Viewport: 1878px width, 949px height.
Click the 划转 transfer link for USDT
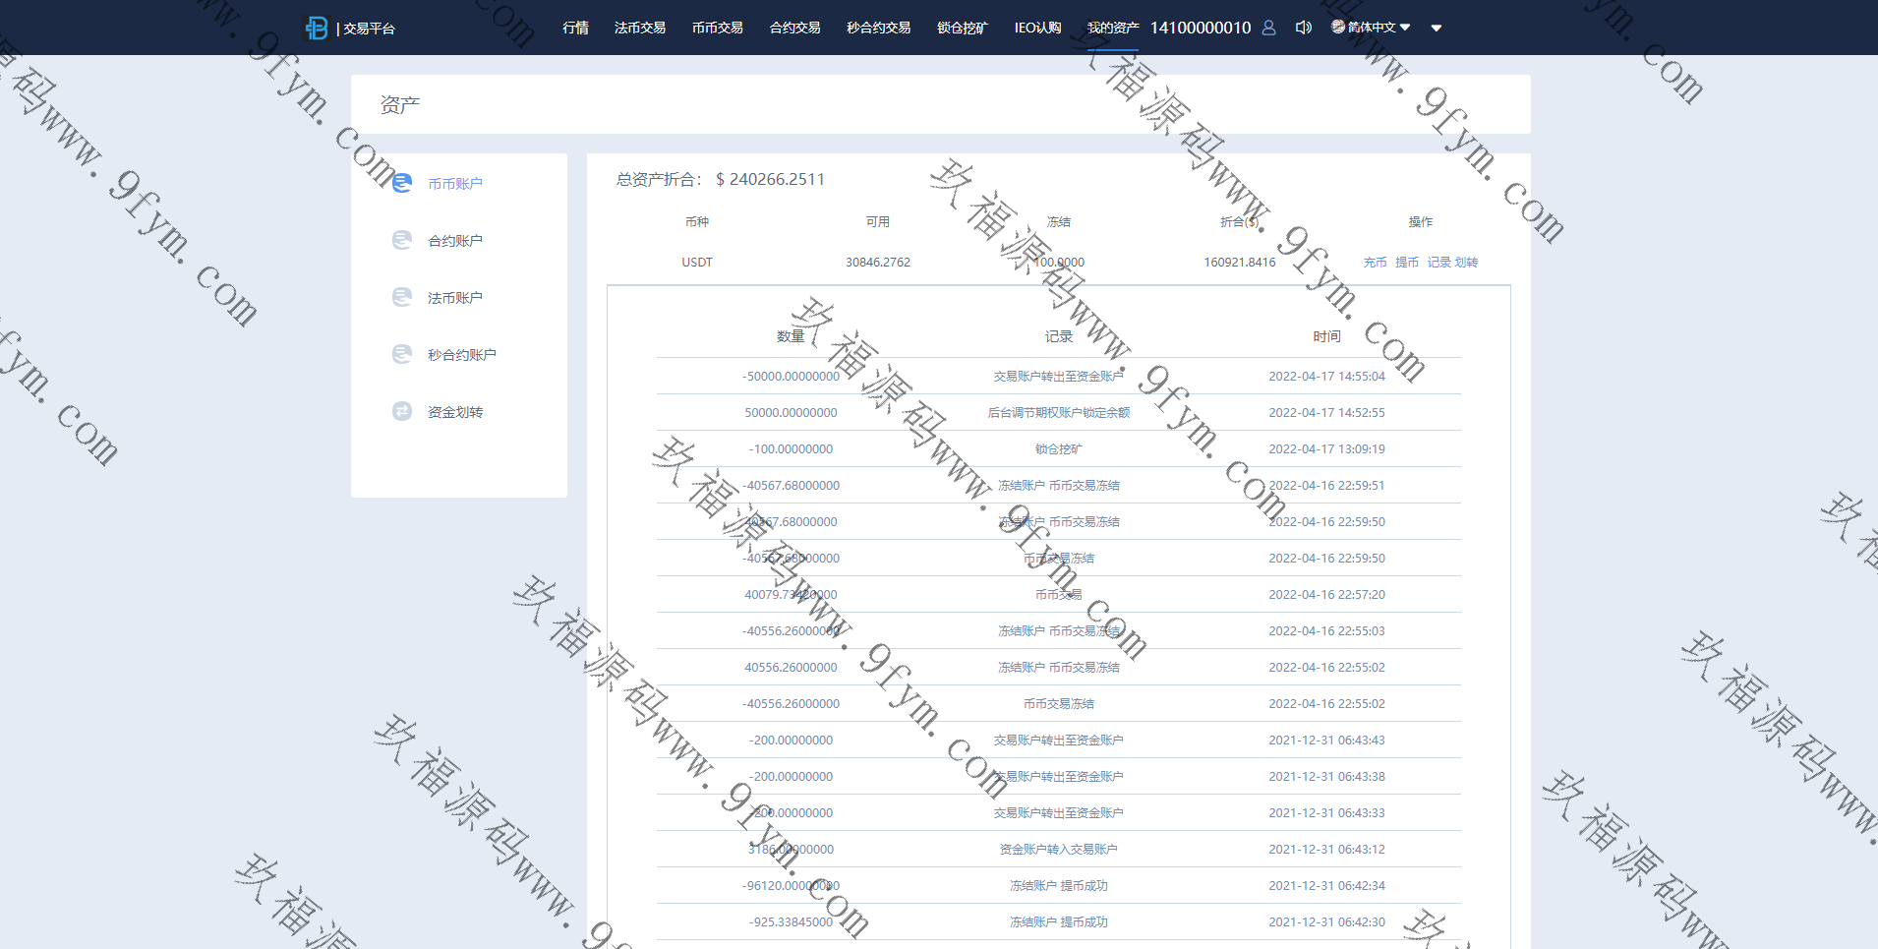pos(1466,263)
